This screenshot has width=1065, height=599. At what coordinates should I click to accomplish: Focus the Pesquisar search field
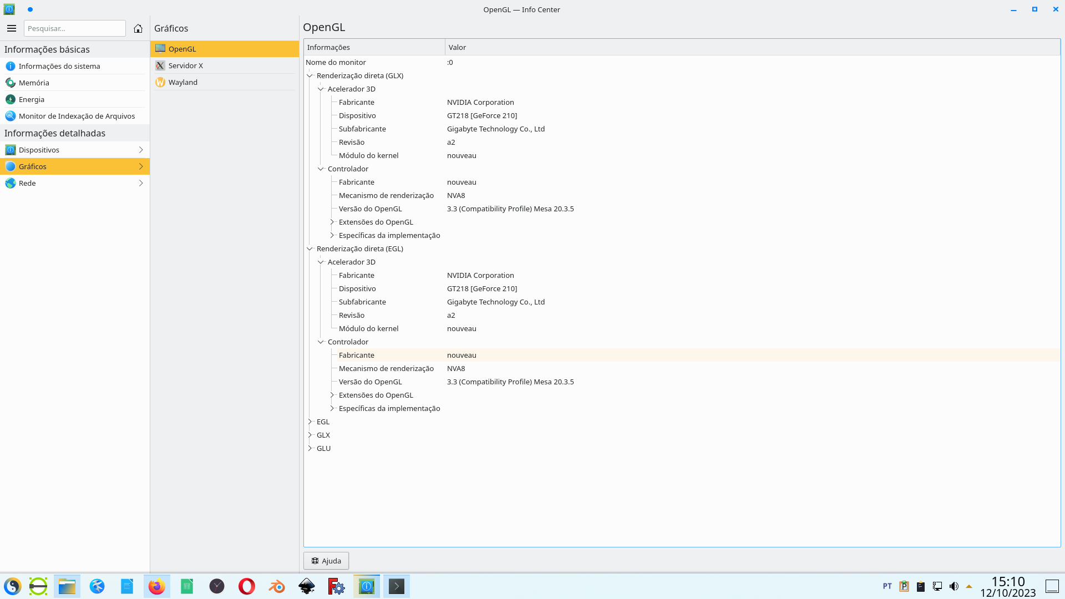pos(75,28)
